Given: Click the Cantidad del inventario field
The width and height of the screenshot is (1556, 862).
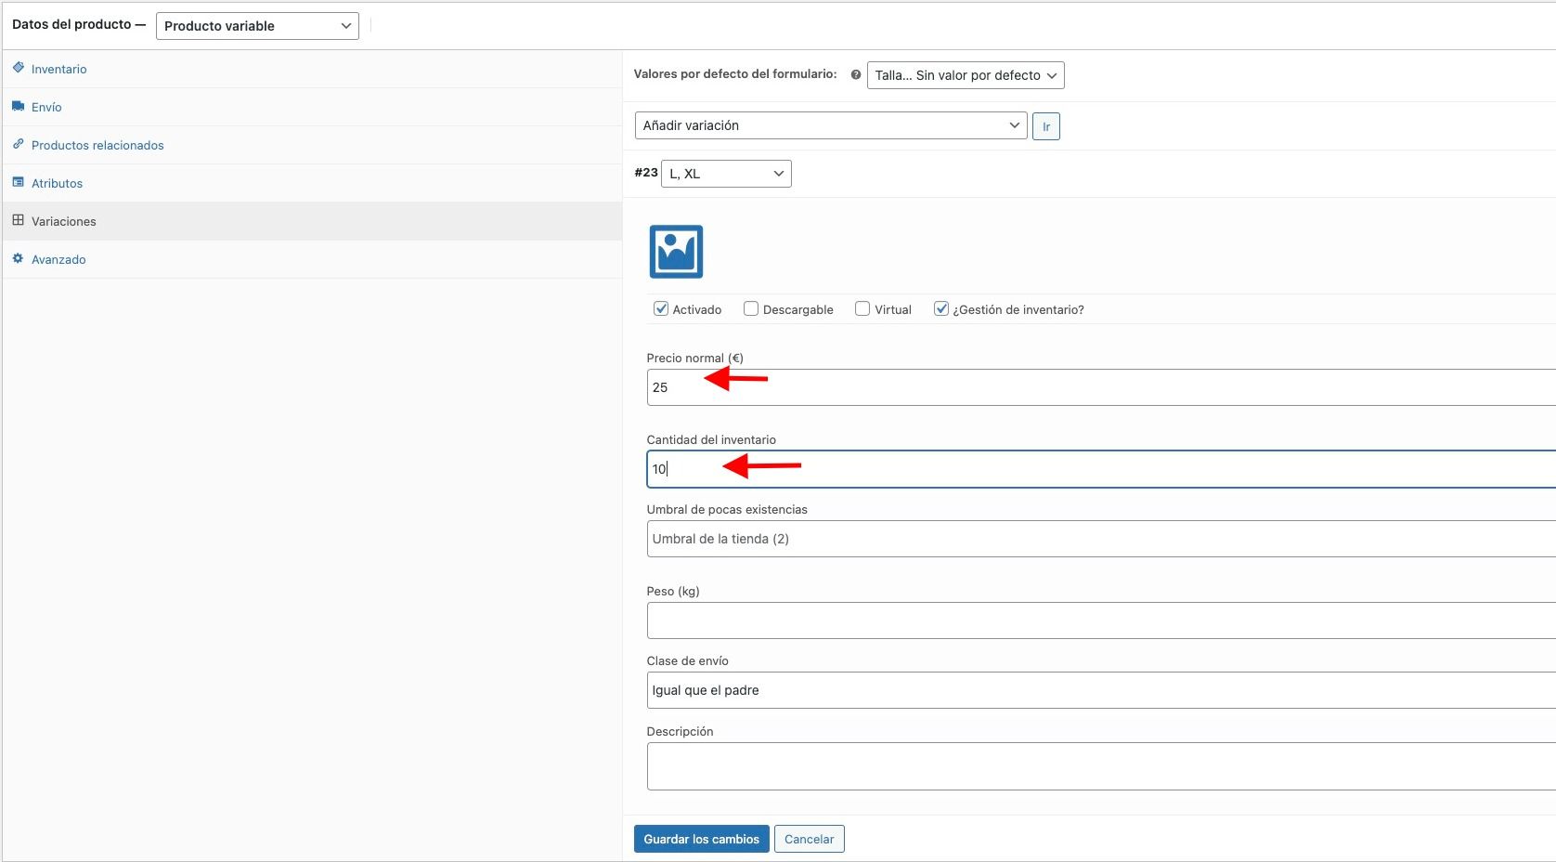Looking at the screenshot, I should coord(1101,469).
